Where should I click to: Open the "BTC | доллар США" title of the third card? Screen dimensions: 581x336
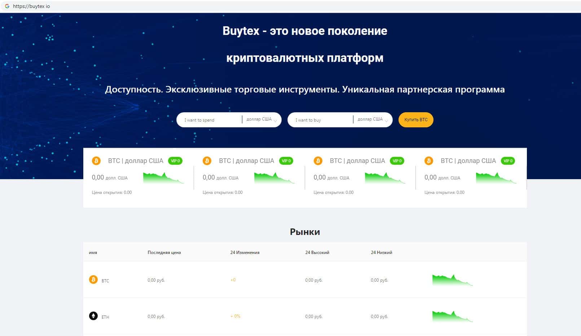[357, 161]
